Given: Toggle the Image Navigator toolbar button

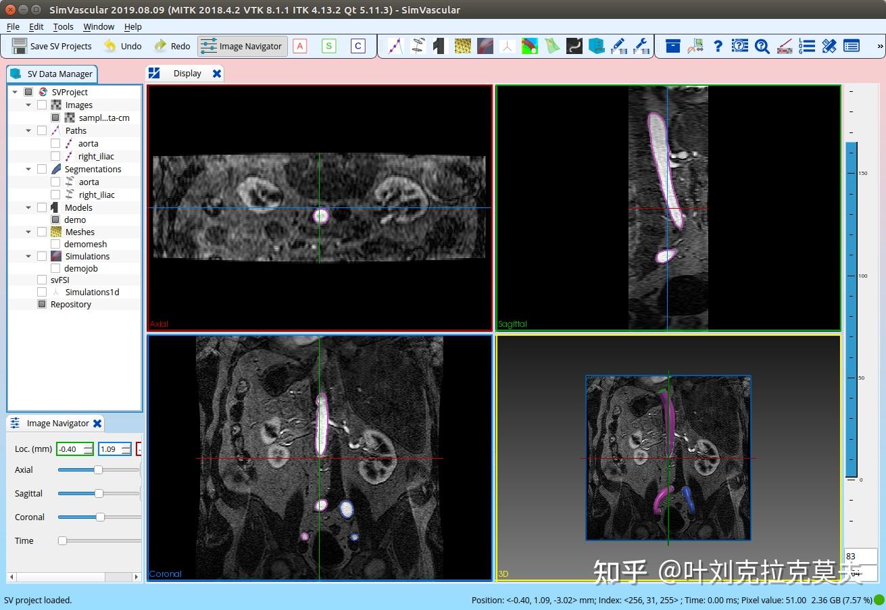Looking at the screenshot, I should click(242, 46).
